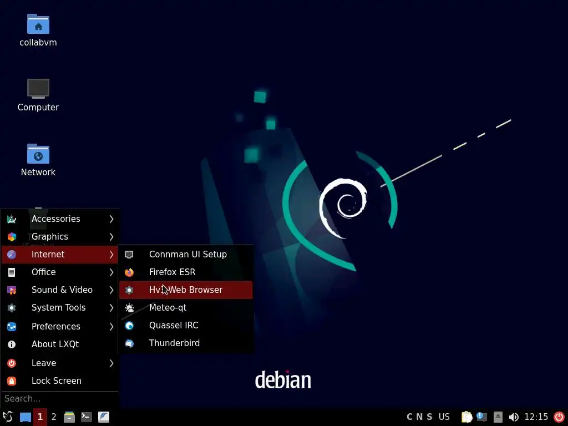Open About LXQt
This screenshot has width=568, height=426.
[x=60, y=344]
